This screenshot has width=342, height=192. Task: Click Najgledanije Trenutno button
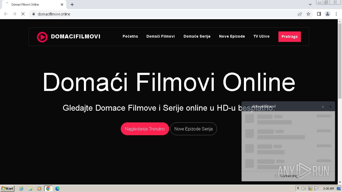point(145,129)
